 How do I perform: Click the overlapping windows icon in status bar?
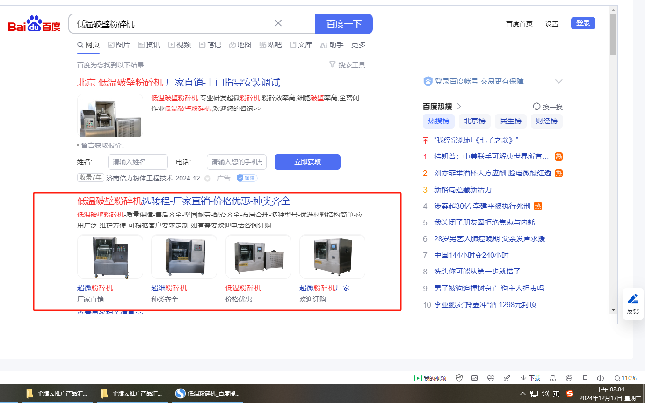tap(585, 378)
